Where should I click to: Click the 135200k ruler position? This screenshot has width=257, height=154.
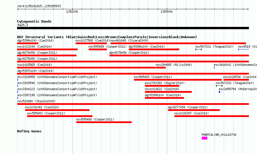pyautogui.click(x=72, y=12)
